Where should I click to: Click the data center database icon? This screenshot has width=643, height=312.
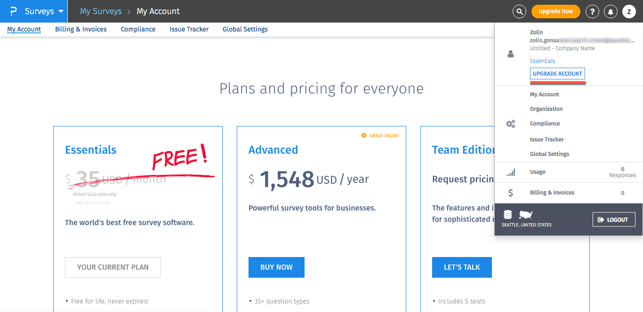pos(507,215)
